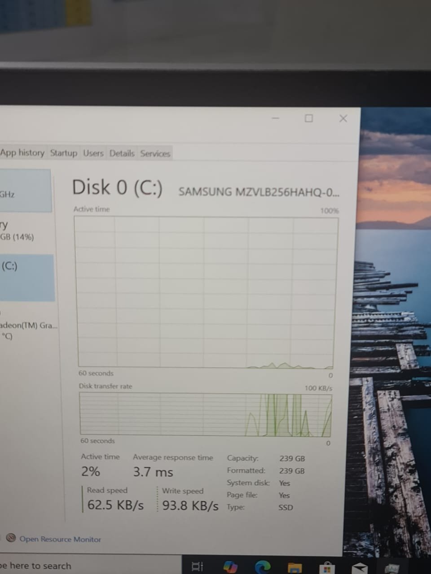Launch Copilot from the taskbar

tap(230, 566)
